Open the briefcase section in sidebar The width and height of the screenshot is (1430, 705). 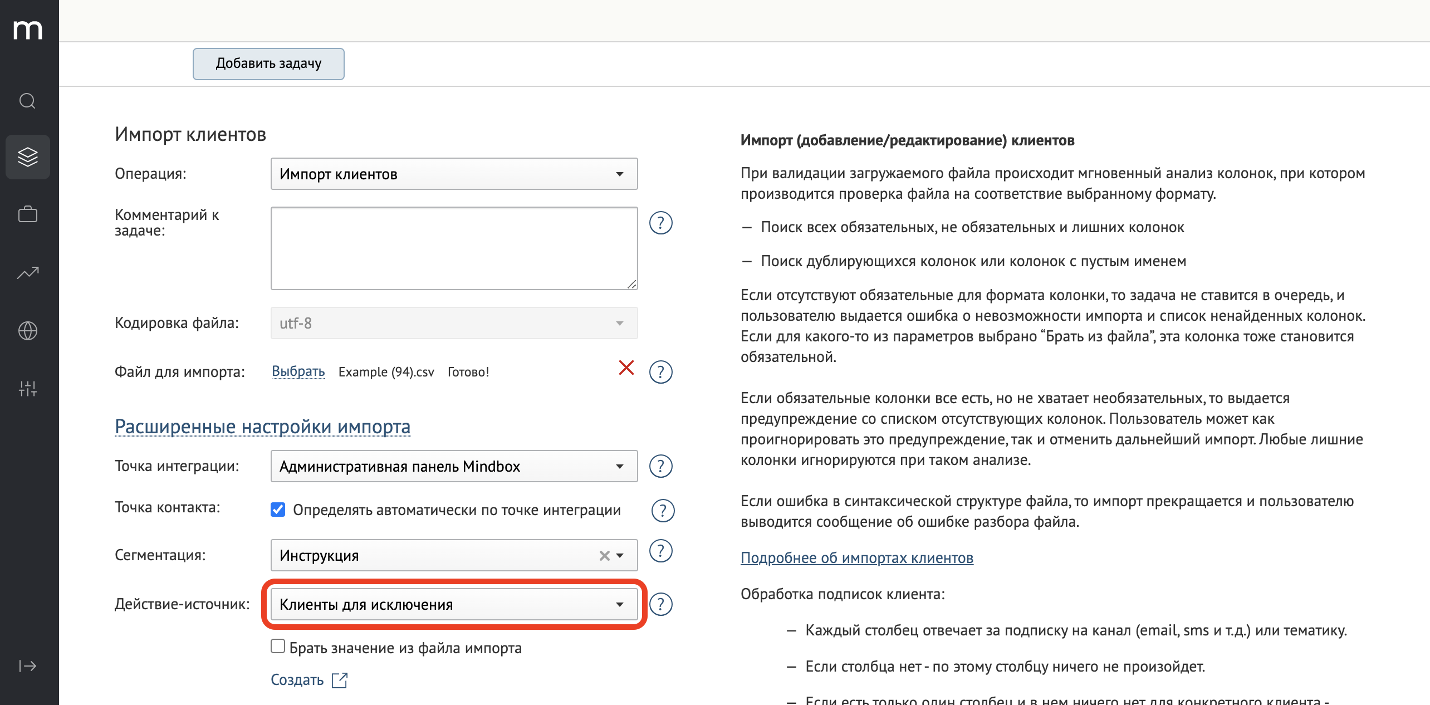click(x=27, y=214)
